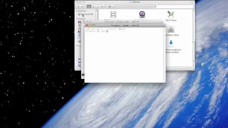Click inside the Terminal text area

[x=124, y=55]
